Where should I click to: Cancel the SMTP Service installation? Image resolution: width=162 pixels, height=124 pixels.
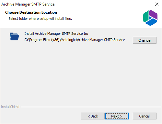click(145, 116)
